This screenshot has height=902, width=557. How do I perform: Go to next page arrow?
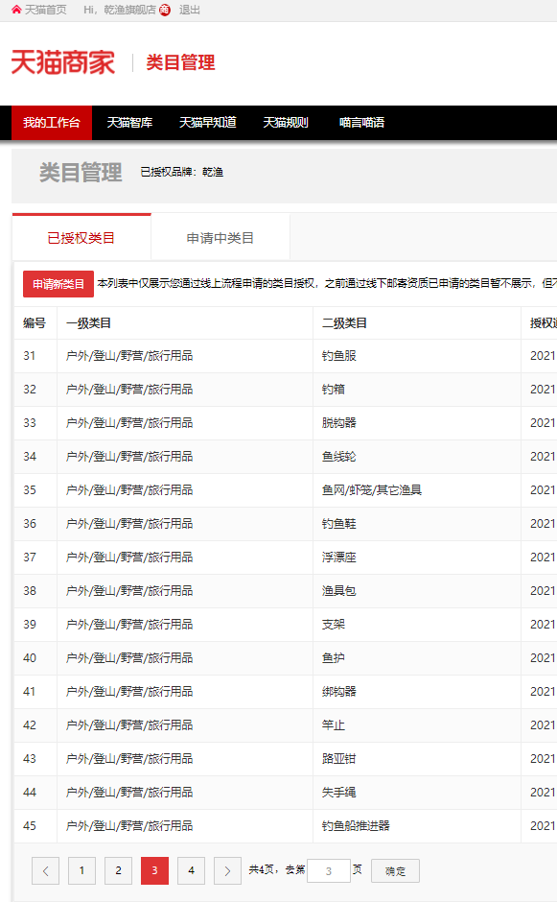pos(227,871)
